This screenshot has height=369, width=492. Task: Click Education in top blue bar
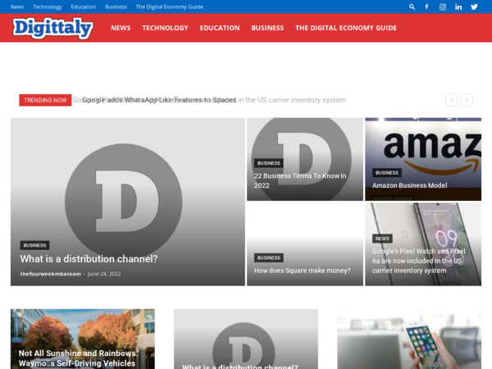84,7
